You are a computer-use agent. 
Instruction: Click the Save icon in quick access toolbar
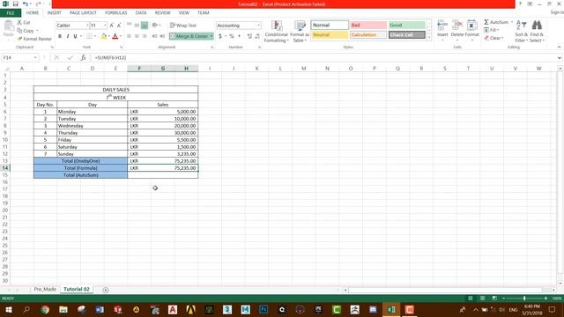(x=16, y=4)
